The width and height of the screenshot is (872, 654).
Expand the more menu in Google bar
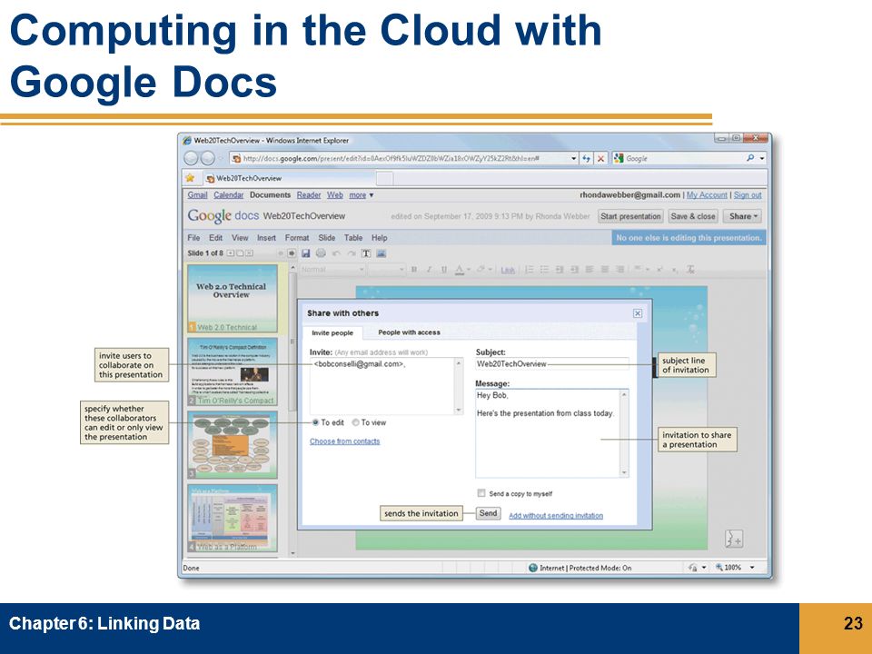361,195
